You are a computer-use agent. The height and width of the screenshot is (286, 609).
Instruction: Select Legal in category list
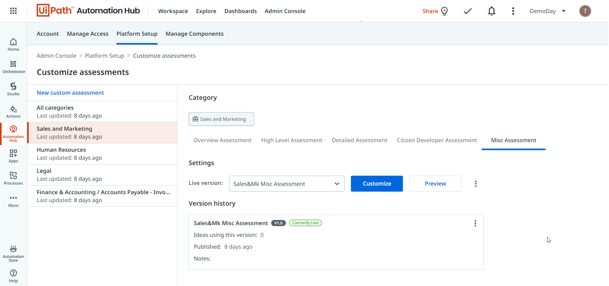102,175
